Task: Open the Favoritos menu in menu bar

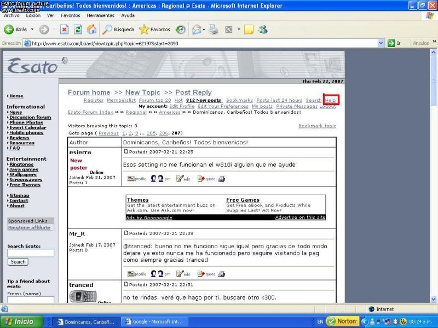Action: [71, 16]
